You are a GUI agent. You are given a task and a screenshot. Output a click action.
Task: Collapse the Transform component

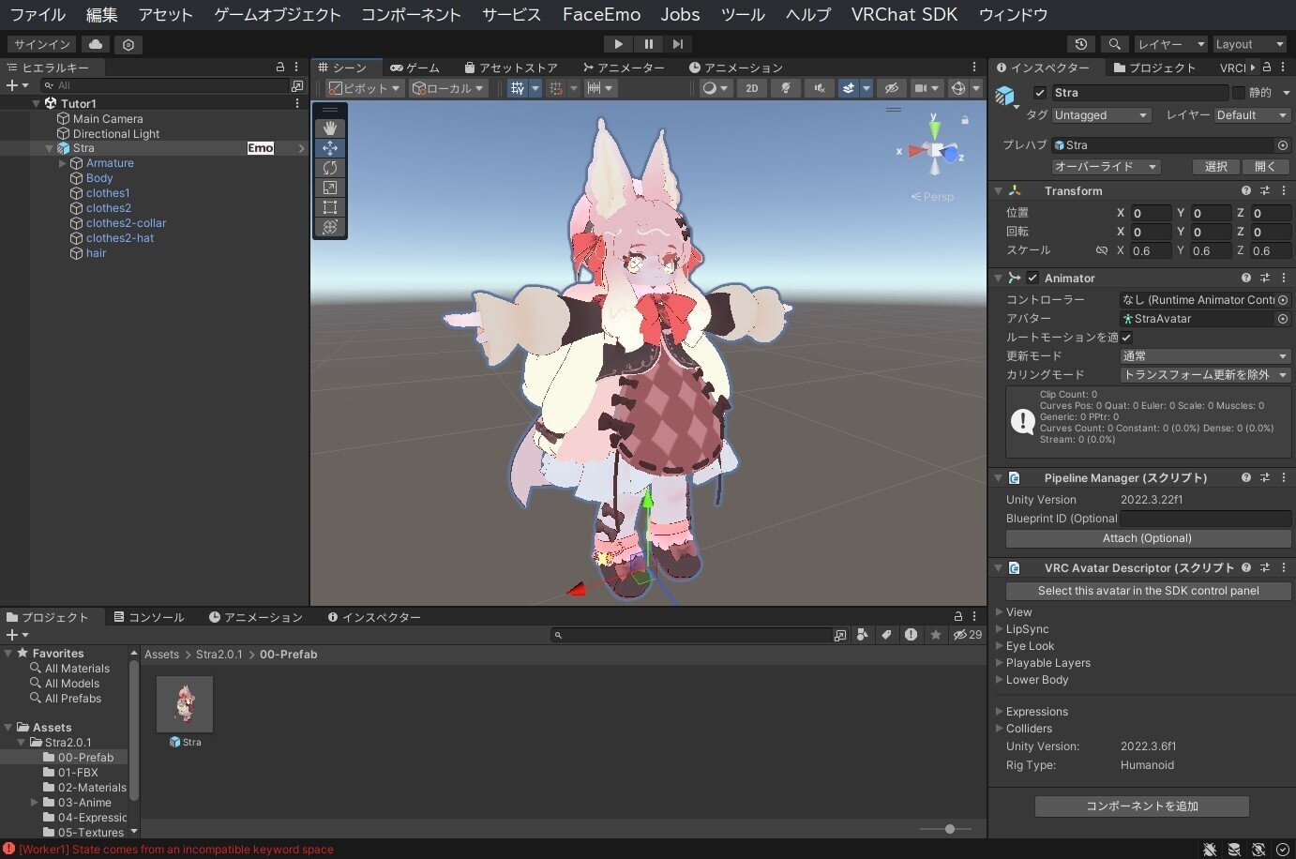[x=999, y=190]
